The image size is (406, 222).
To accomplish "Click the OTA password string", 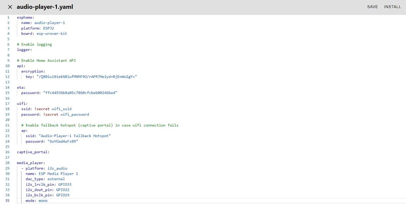I will point(80,93).
